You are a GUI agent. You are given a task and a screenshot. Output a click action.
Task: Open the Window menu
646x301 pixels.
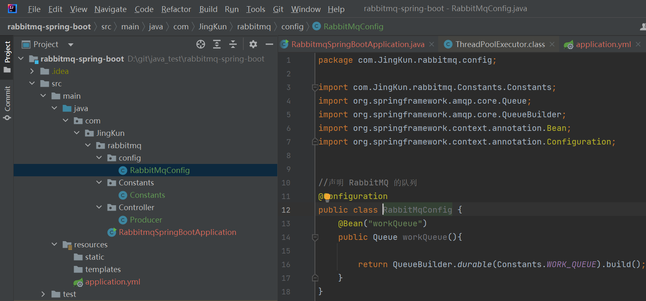pyautogui.click(x=306, y=9)
